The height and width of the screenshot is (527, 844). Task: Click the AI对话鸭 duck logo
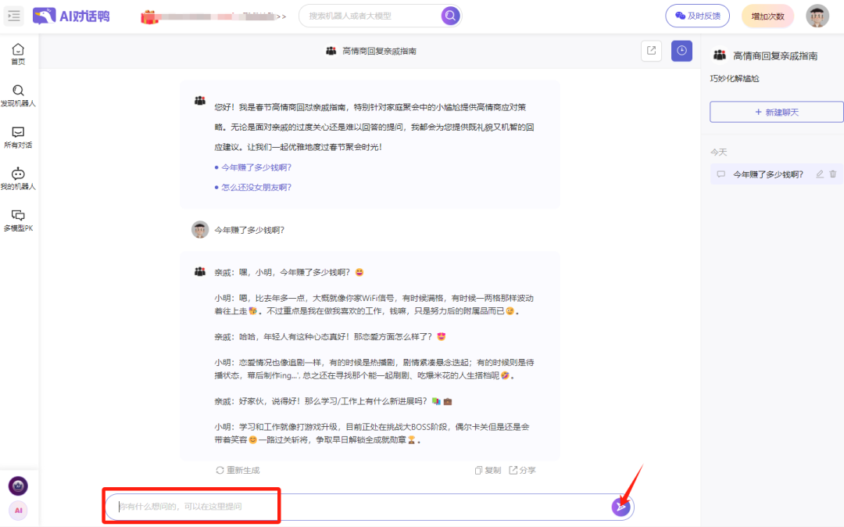point(45,16)
